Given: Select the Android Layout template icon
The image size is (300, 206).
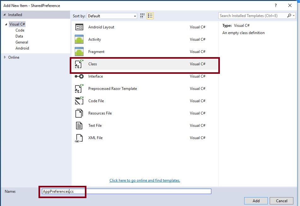Looking at the screenshot, I should point(79,27).
